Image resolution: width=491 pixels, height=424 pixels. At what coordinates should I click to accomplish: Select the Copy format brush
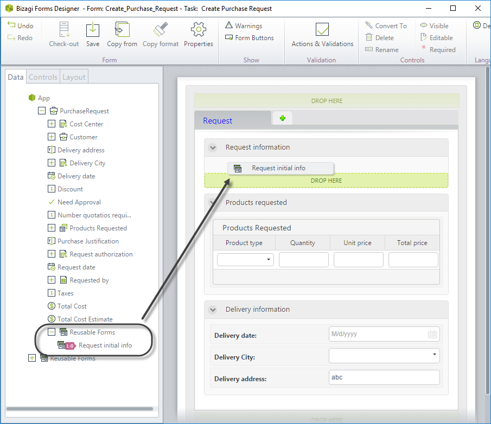coord(161,30)
